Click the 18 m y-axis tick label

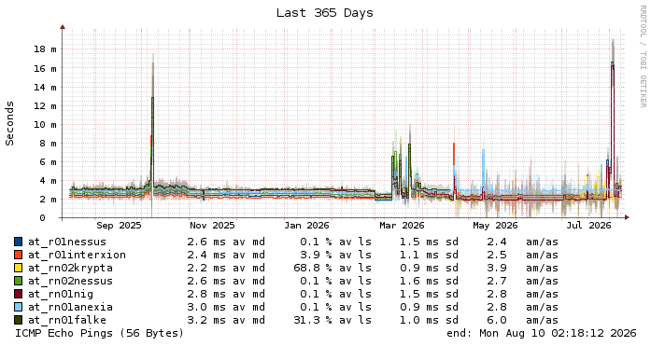click(x=45, y=49)
